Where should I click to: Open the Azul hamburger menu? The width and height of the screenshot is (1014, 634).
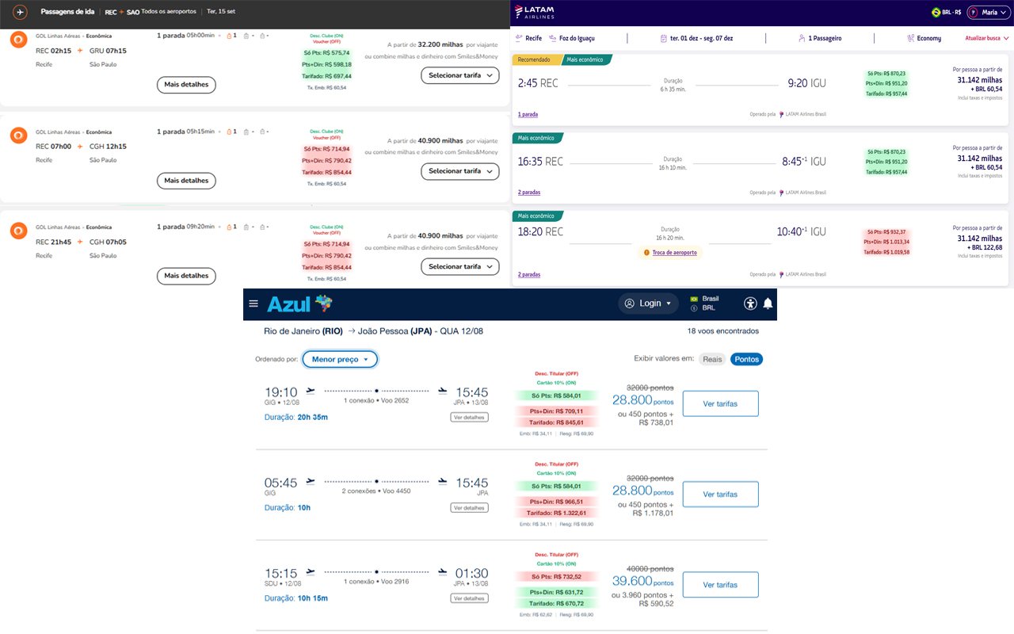click(x=253, y=304)
